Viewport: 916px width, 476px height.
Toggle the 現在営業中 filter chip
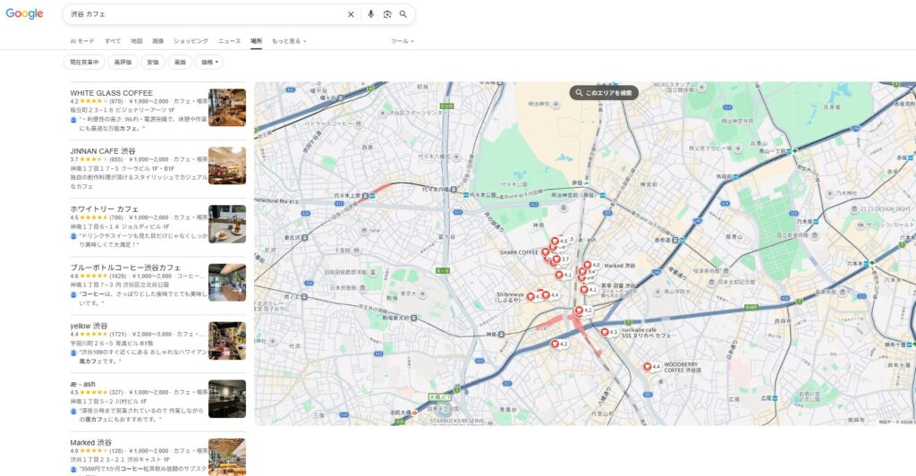click(x=84, y=62)
